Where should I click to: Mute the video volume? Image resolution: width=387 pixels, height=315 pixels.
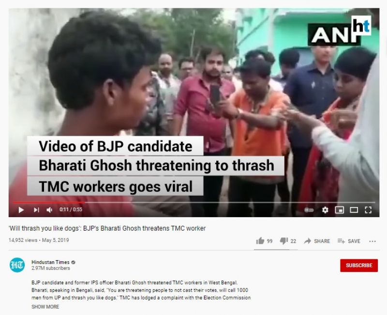click(49, 210)
